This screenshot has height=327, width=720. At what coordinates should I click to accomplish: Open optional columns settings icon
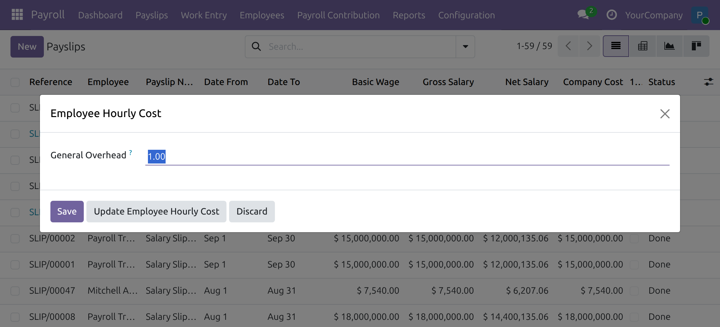[709, 82]
